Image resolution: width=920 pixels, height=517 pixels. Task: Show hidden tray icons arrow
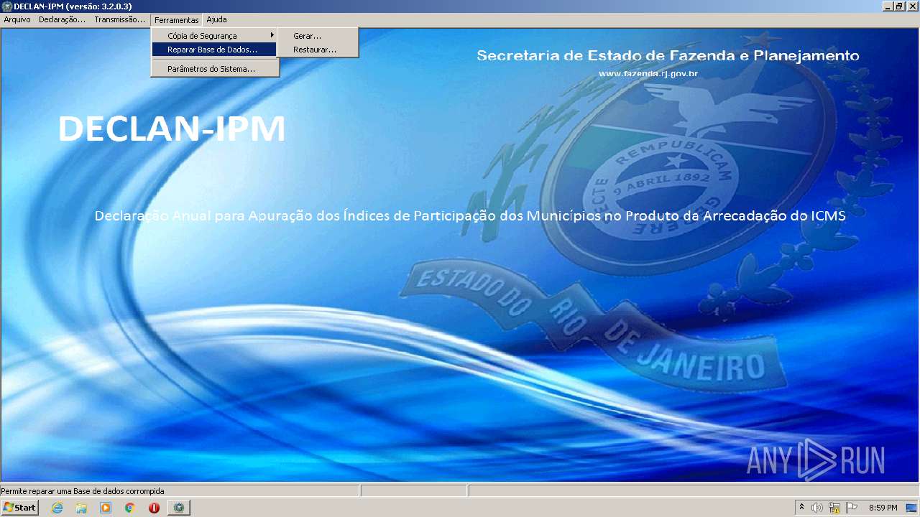click(802, 508)
